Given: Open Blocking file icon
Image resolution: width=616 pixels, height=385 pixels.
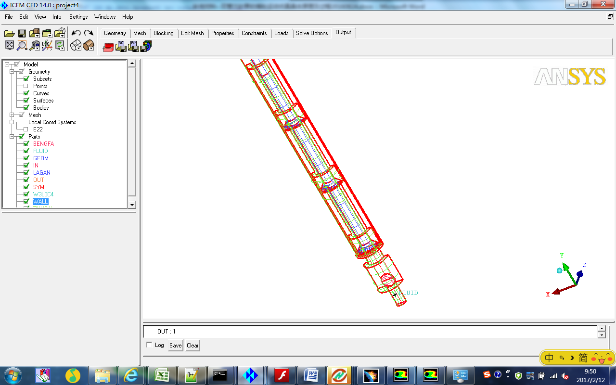Looking at the screenshot, I should coord(59,33).
